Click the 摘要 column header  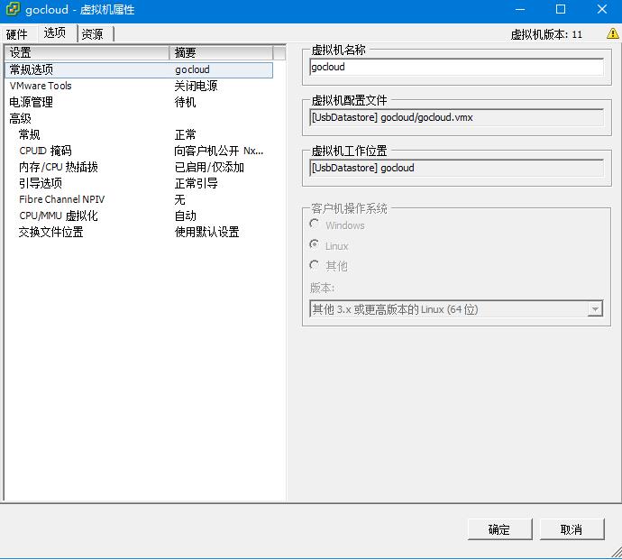click(x=222, y=52)
